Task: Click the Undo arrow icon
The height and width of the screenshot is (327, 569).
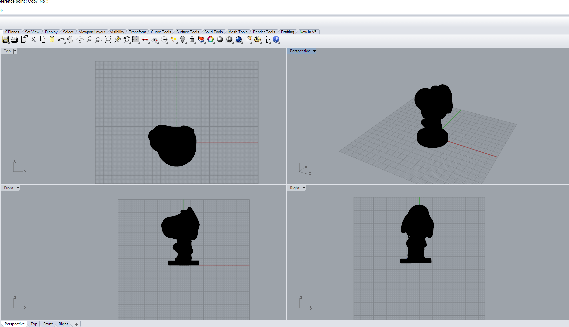Action: (x=61, y=39)
